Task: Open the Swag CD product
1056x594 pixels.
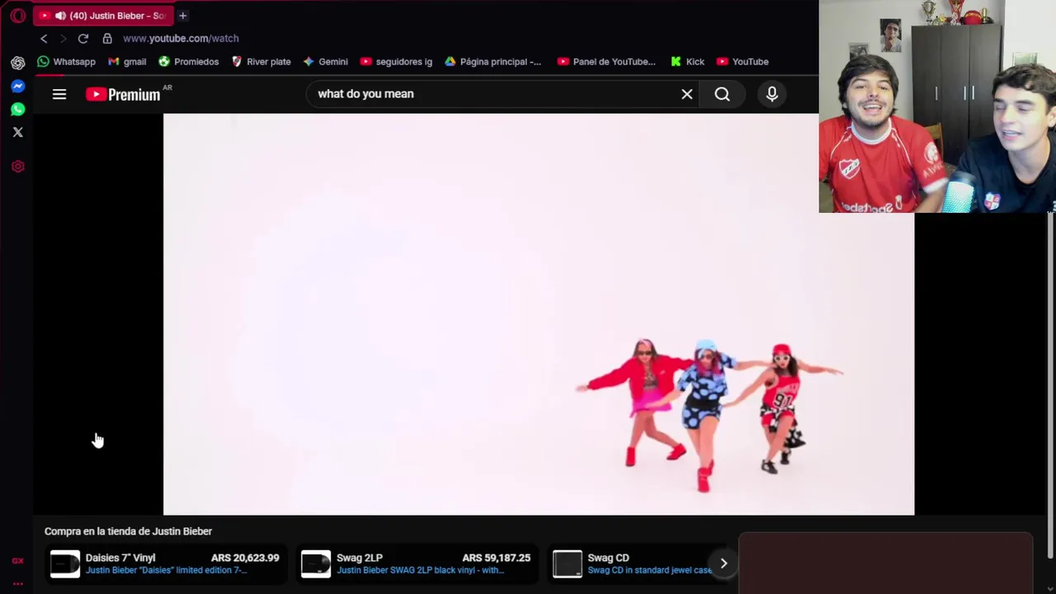Action: coord(631,563)
